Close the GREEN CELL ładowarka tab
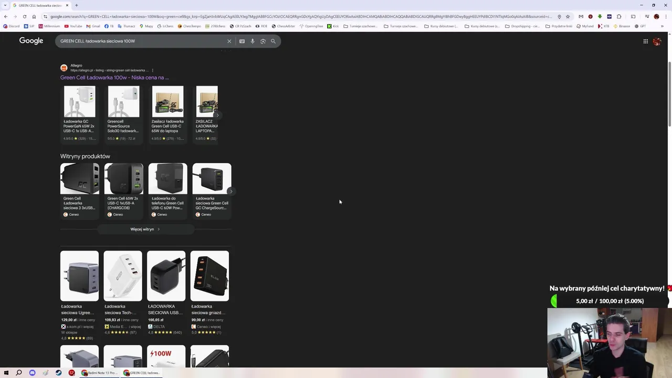 (x=67, y=5)
